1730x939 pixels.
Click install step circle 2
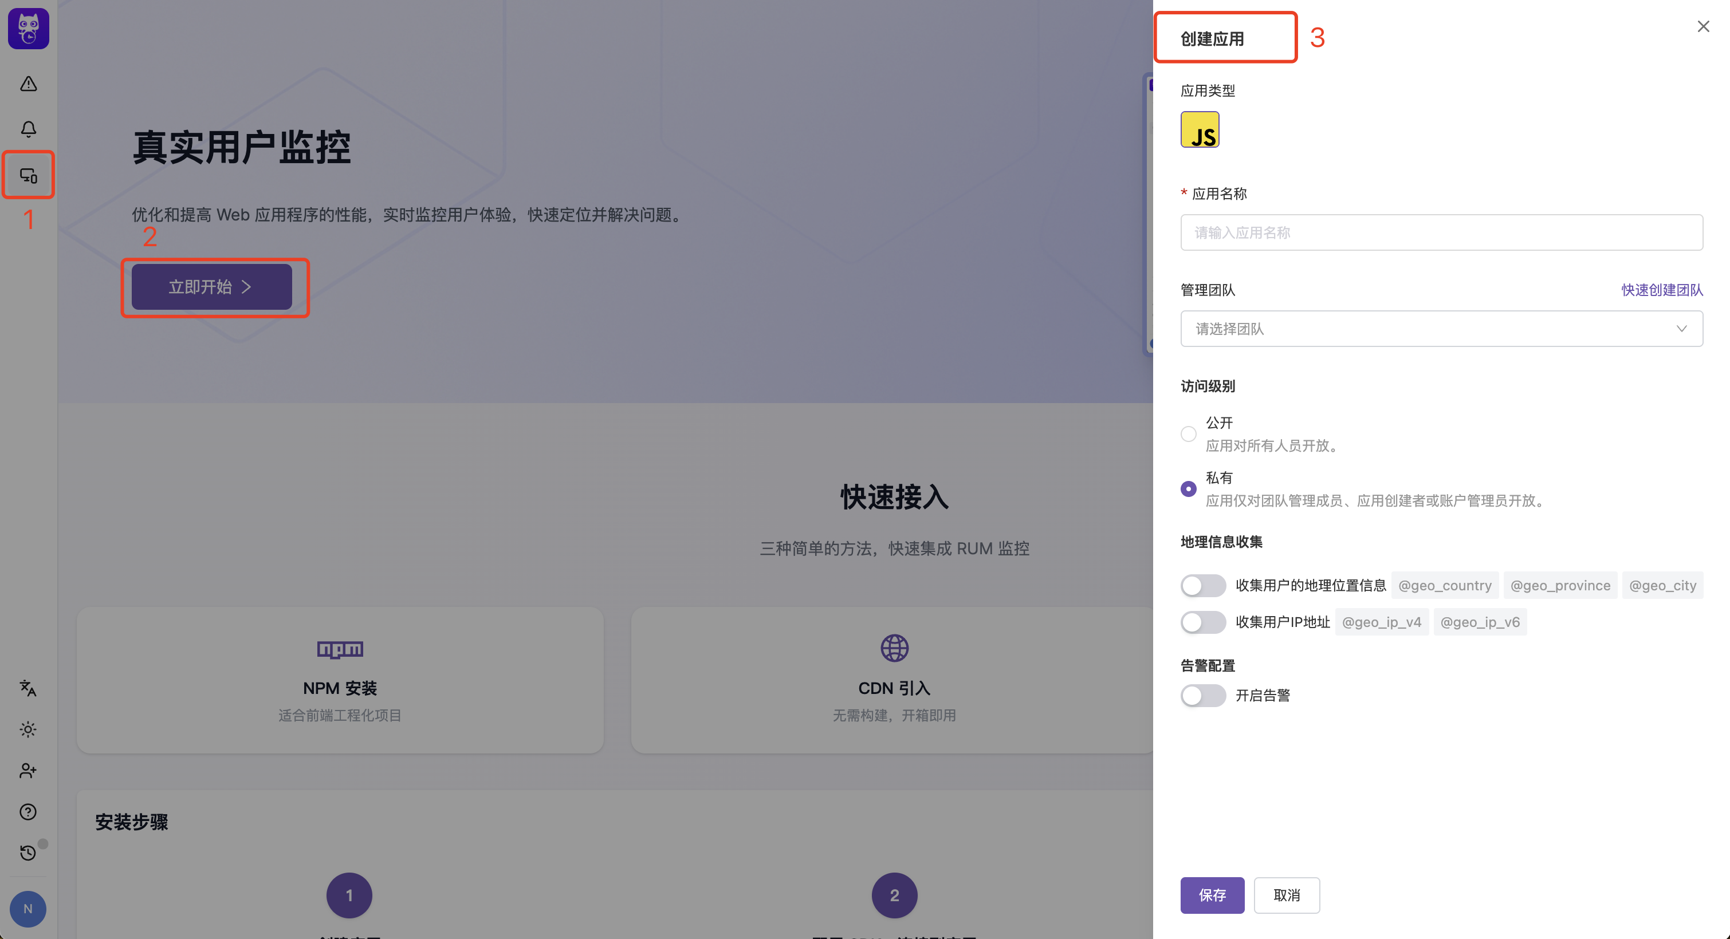coord(895,895)
